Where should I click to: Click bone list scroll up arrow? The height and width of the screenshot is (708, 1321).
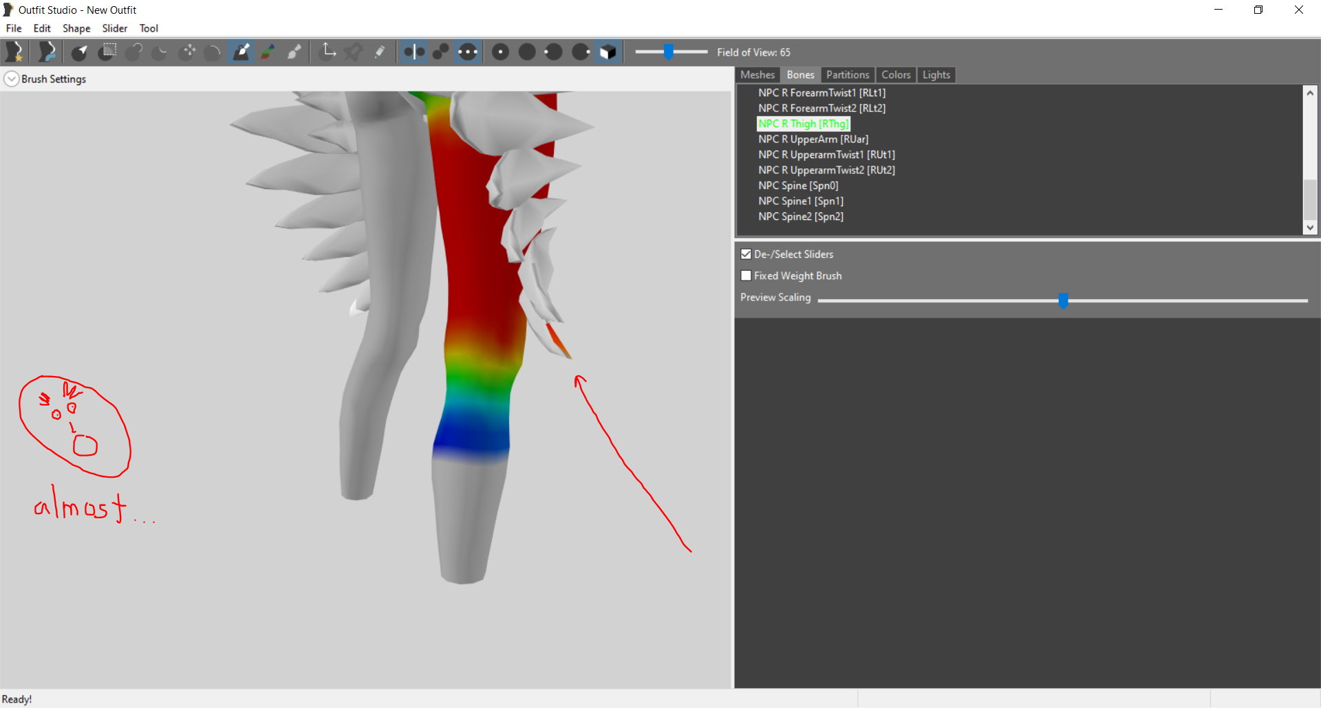pyautogui.click(x=1310, y=93)
